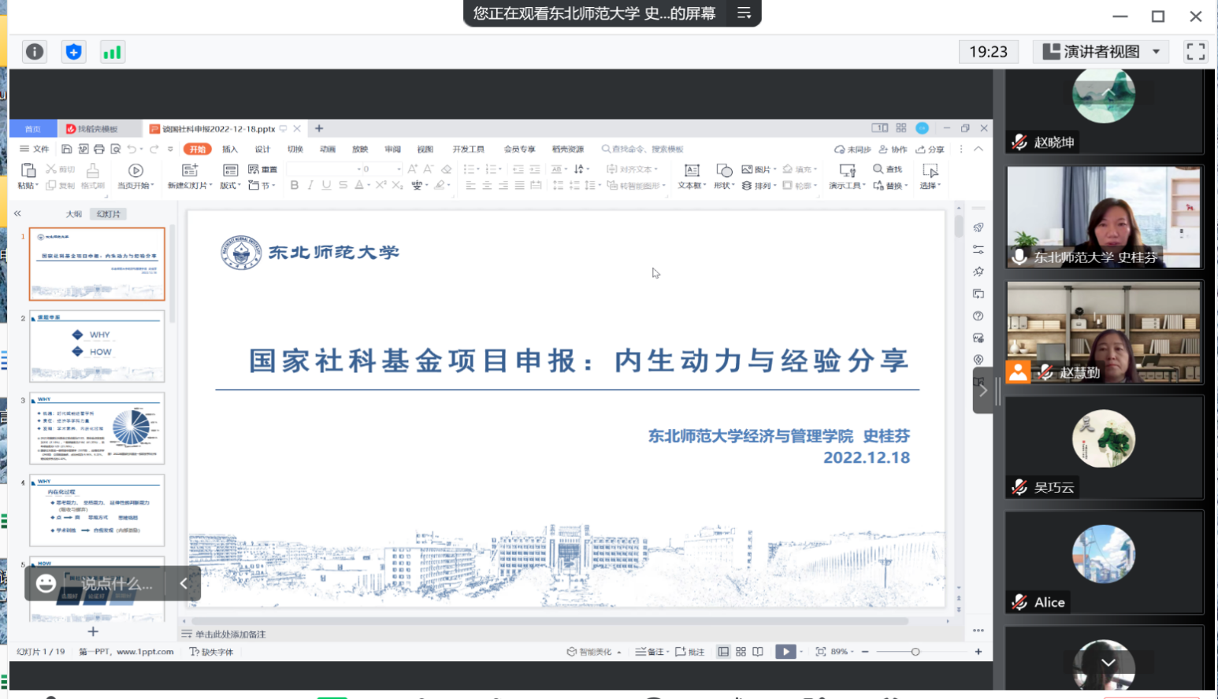The width and height of the screenshot is (1218, 699).
Task: Toggle italic formatting in the ribbon
Action: click(x=310, y=186)
